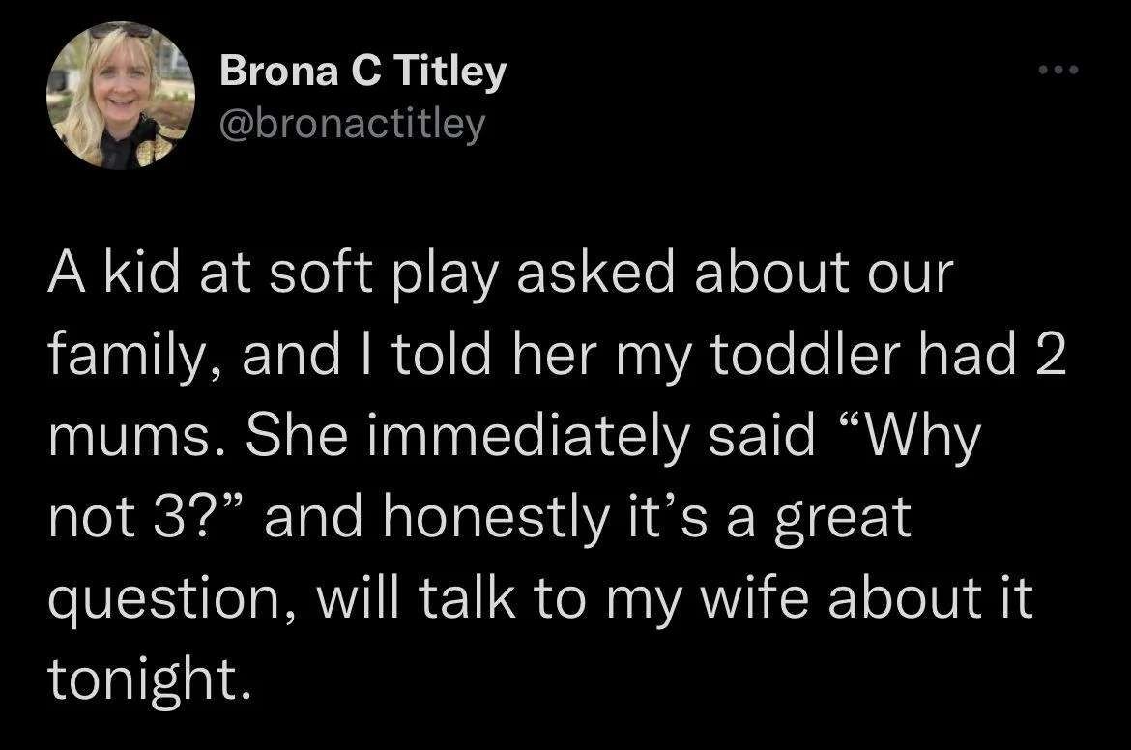Viewport: 1131px width, 750px height.
Task: Click Brona C Titley's profile picture
Action: coord(121,95)
